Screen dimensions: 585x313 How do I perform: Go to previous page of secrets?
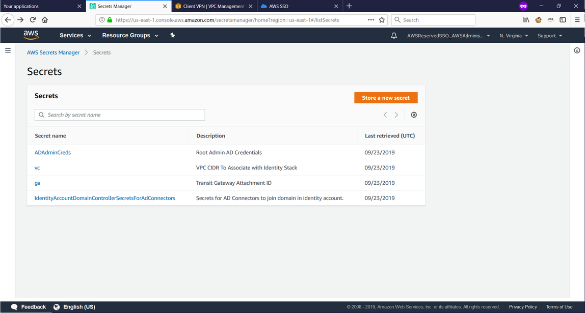point(385,115)
